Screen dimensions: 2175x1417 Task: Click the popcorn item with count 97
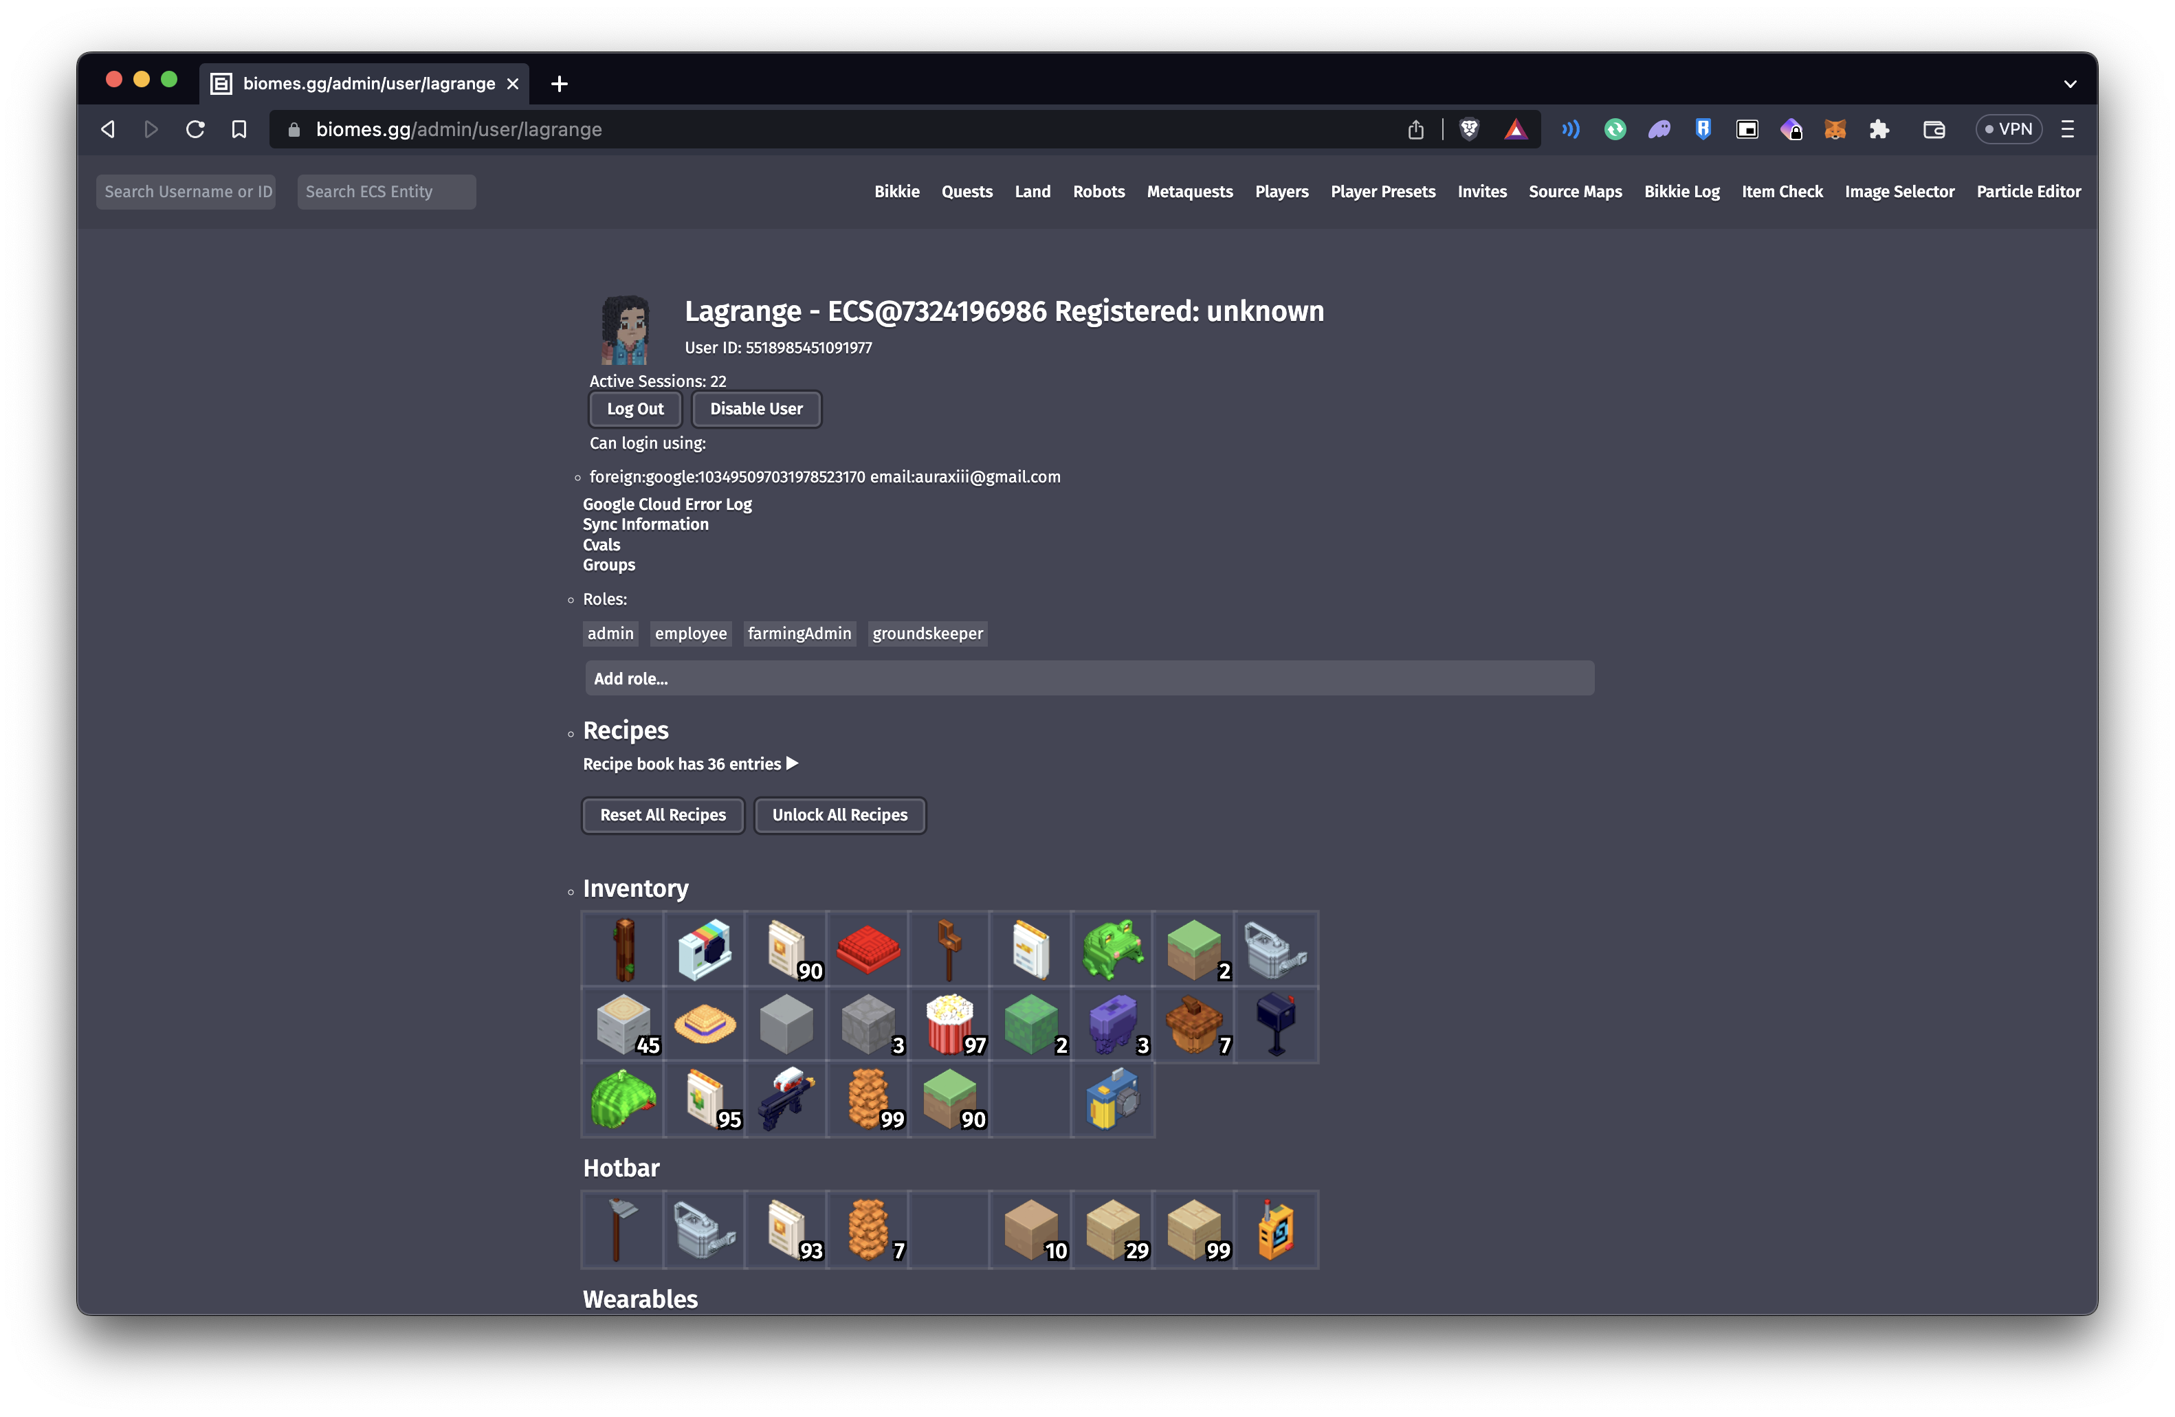(x=949, y=1024)
